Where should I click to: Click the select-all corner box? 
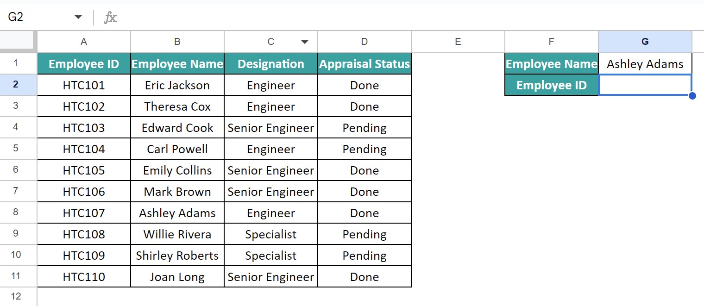coord(19,42)
